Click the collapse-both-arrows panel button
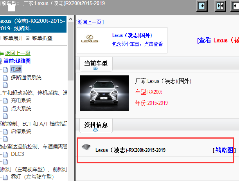239x181 pixels. tap(220, 6)
